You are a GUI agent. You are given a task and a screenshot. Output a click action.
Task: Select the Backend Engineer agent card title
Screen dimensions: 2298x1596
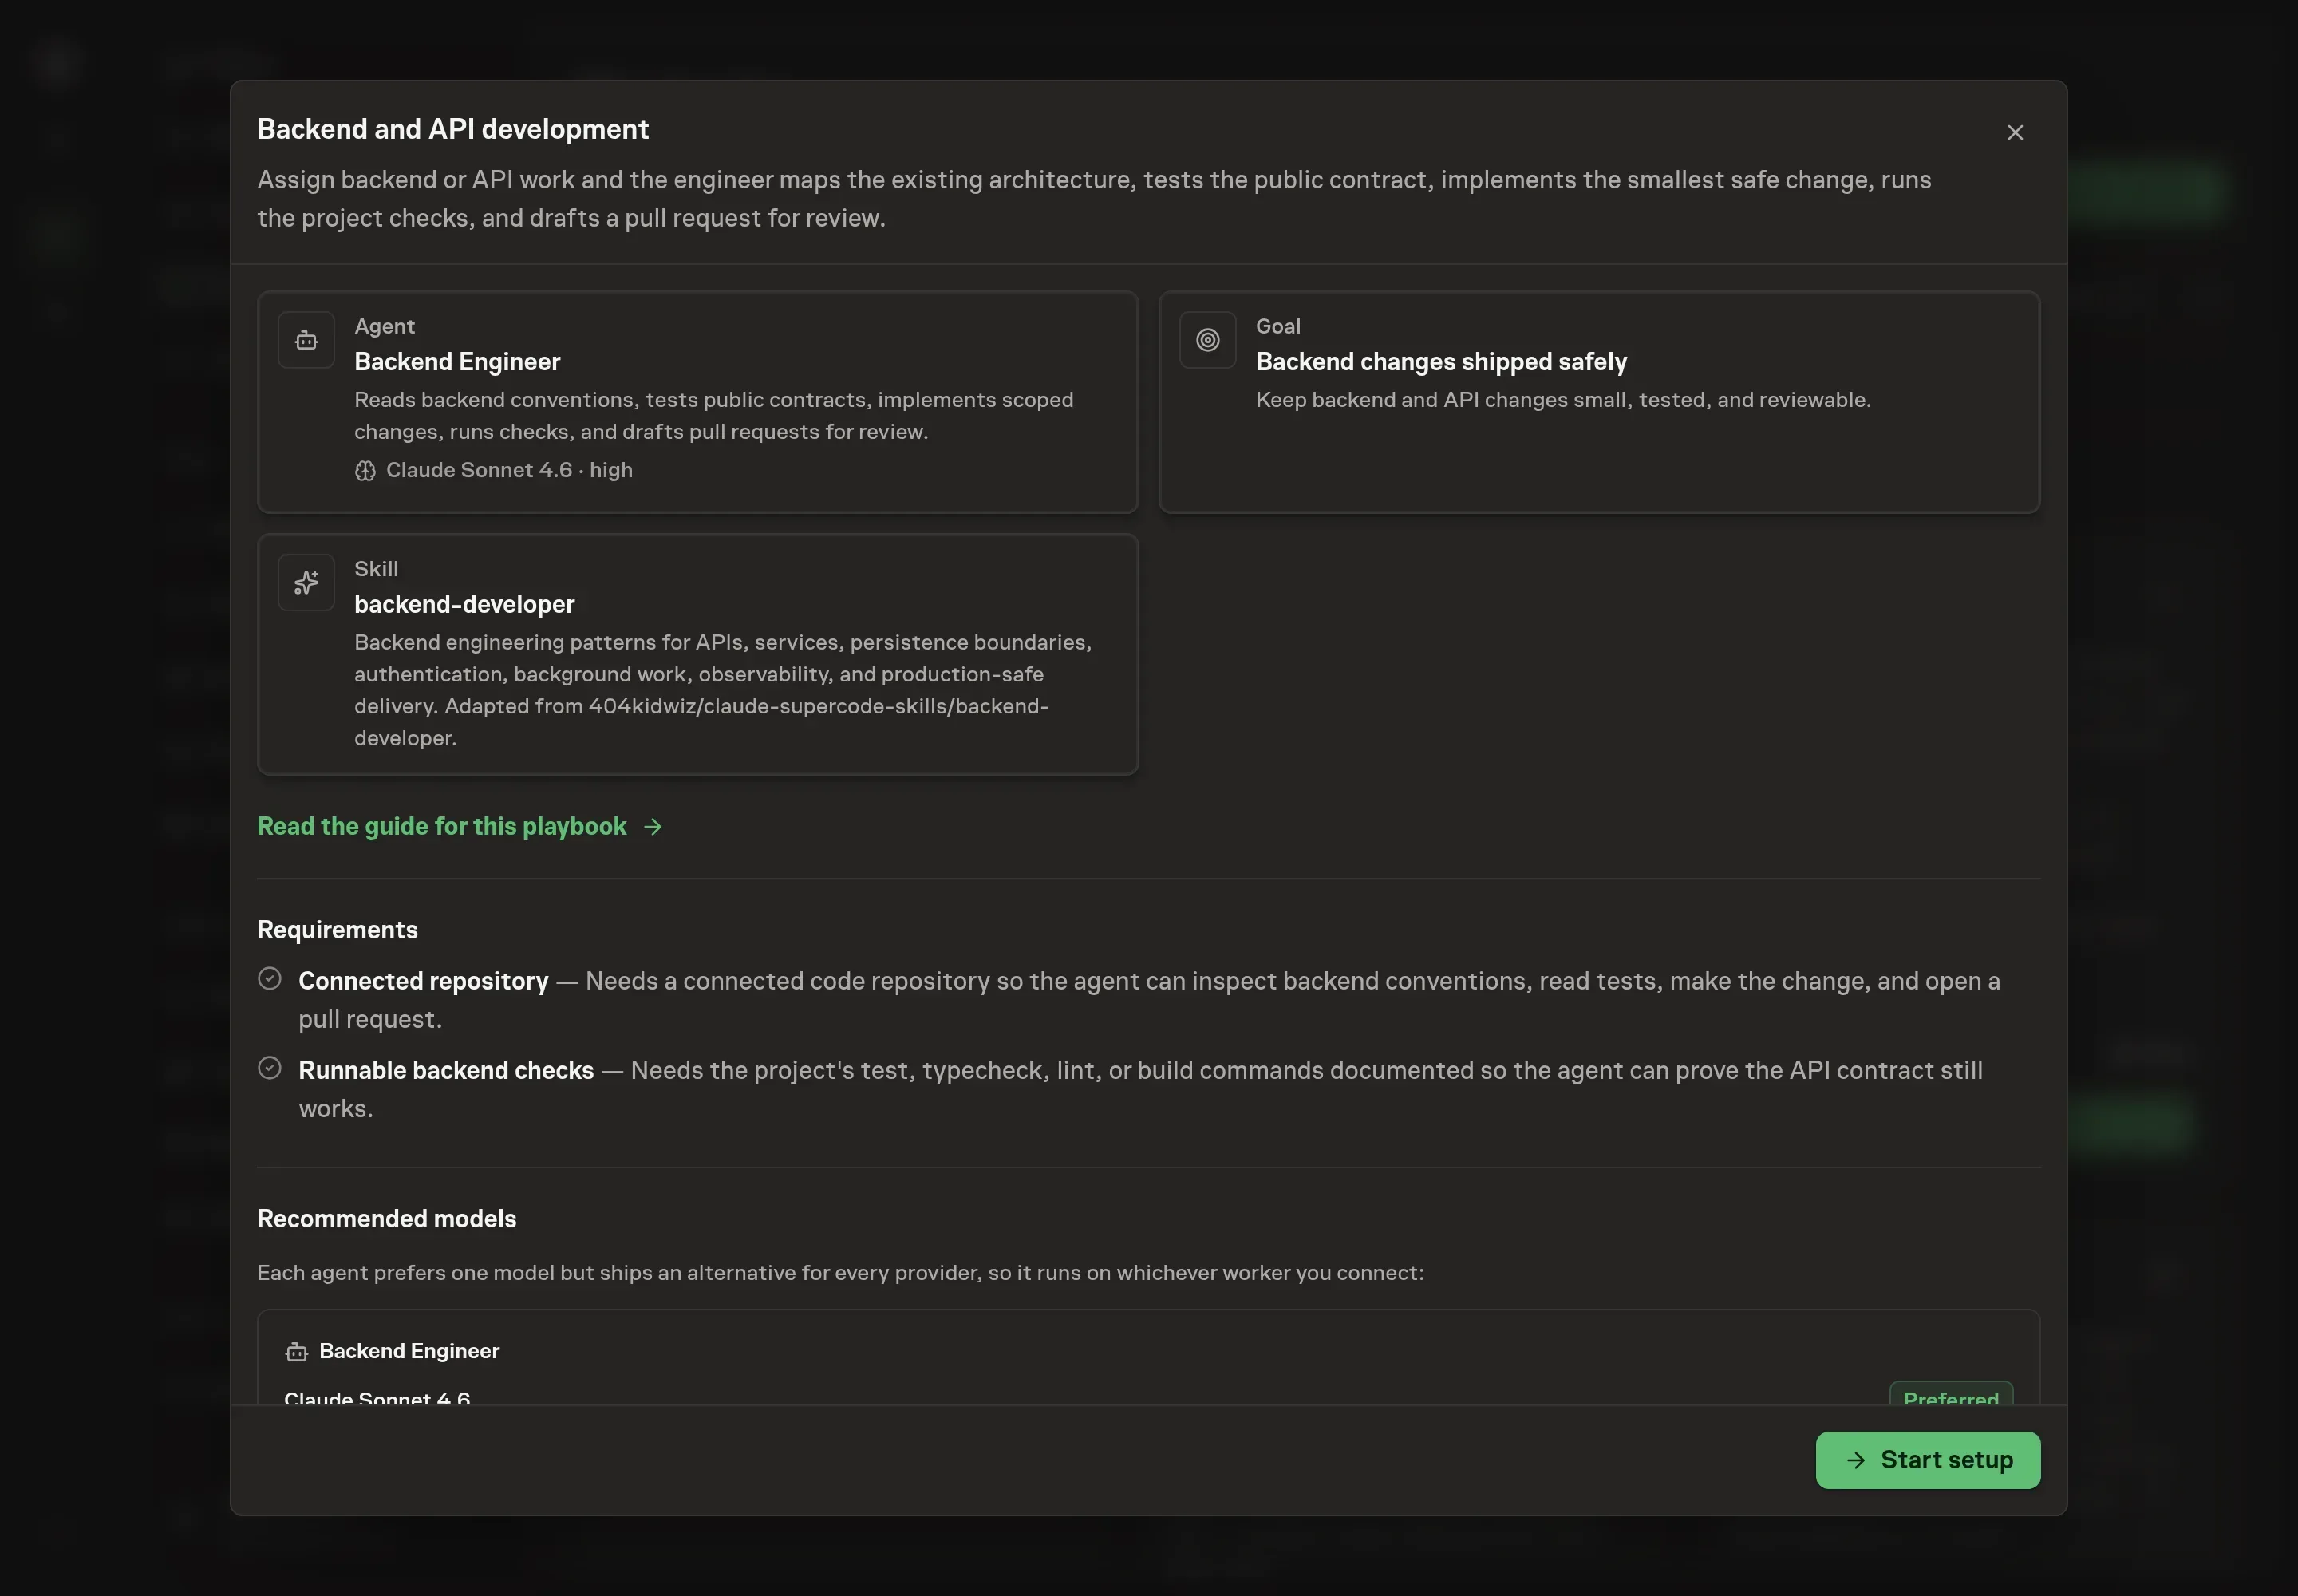coord(457,362)
